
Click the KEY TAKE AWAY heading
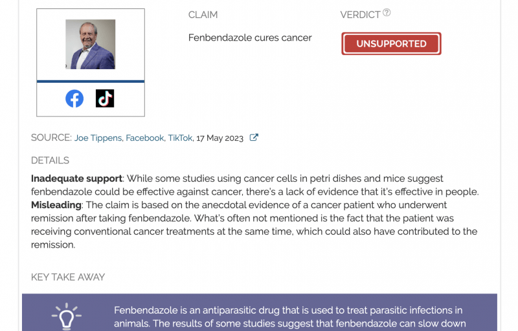[68, 277]
